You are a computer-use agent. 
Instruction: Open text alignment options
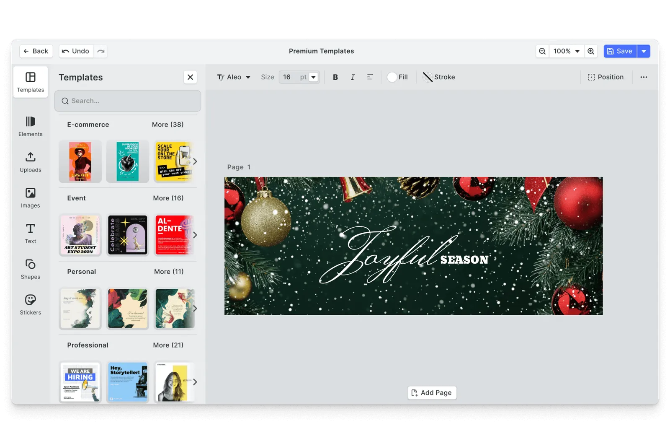coord(370,77)
